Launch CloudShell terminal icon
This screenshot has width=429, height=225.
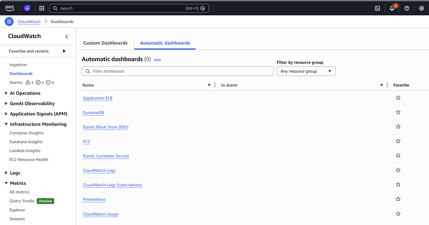tap(377, 8)
